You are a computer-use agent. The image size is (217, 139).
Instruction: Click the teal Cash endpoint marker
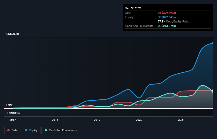(213, 91)
